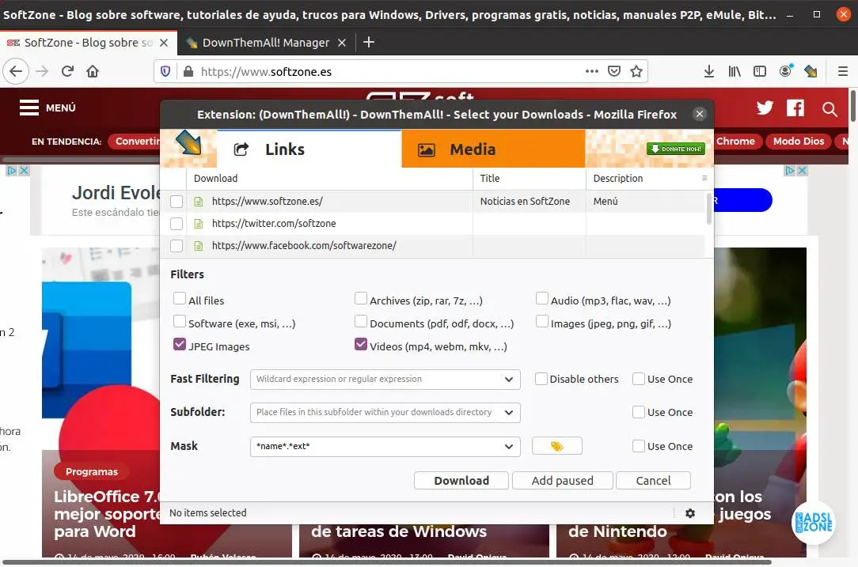
Task: Open the Modo Dios trending link
Action: (x=799, y=141)
